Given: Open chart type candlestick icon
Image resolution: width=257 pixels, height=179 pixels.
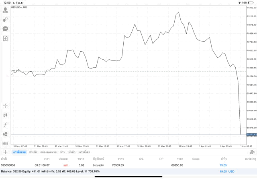Looking at the screenshot, I should (5, 115).
